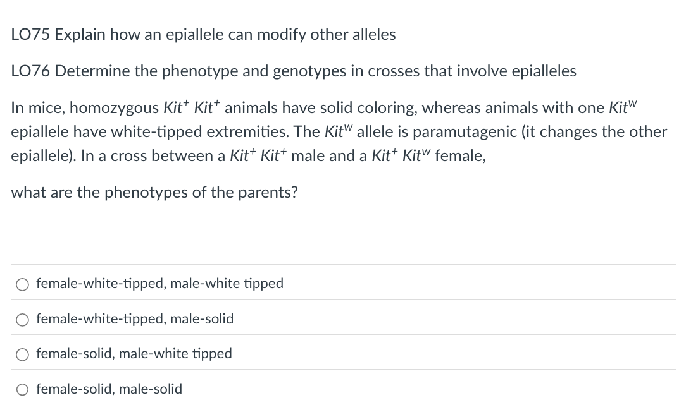
Task: Select the radio button for female-white-tipped, male-solid
Action: (x=22, y=320)
